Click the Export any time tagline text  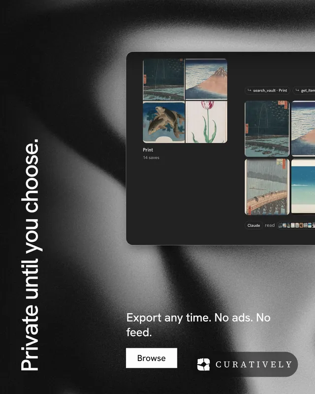point(198,325)
